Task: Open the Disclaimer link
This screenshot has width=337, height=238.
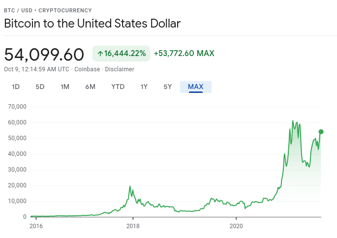Action: click(119, 69)
